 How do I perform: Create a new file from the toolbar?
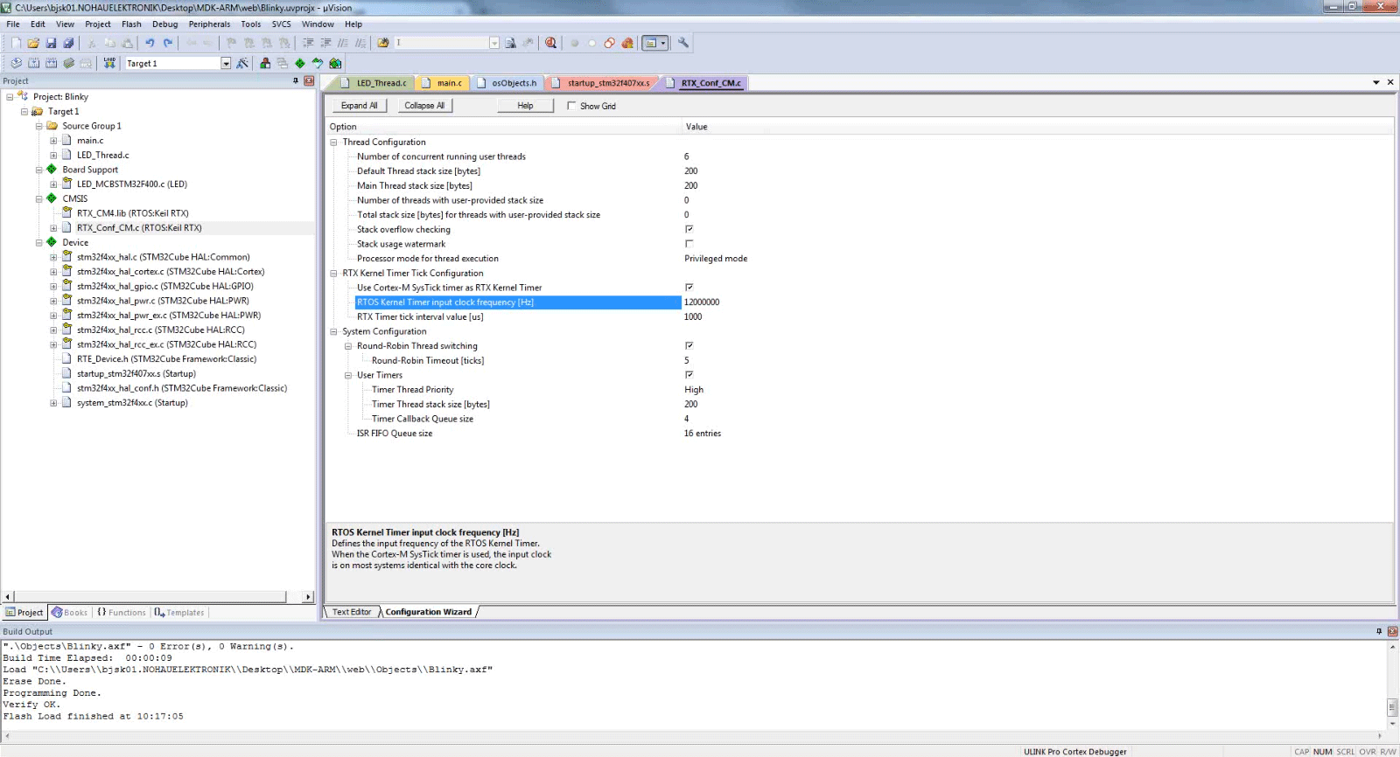tap(16, 43)
